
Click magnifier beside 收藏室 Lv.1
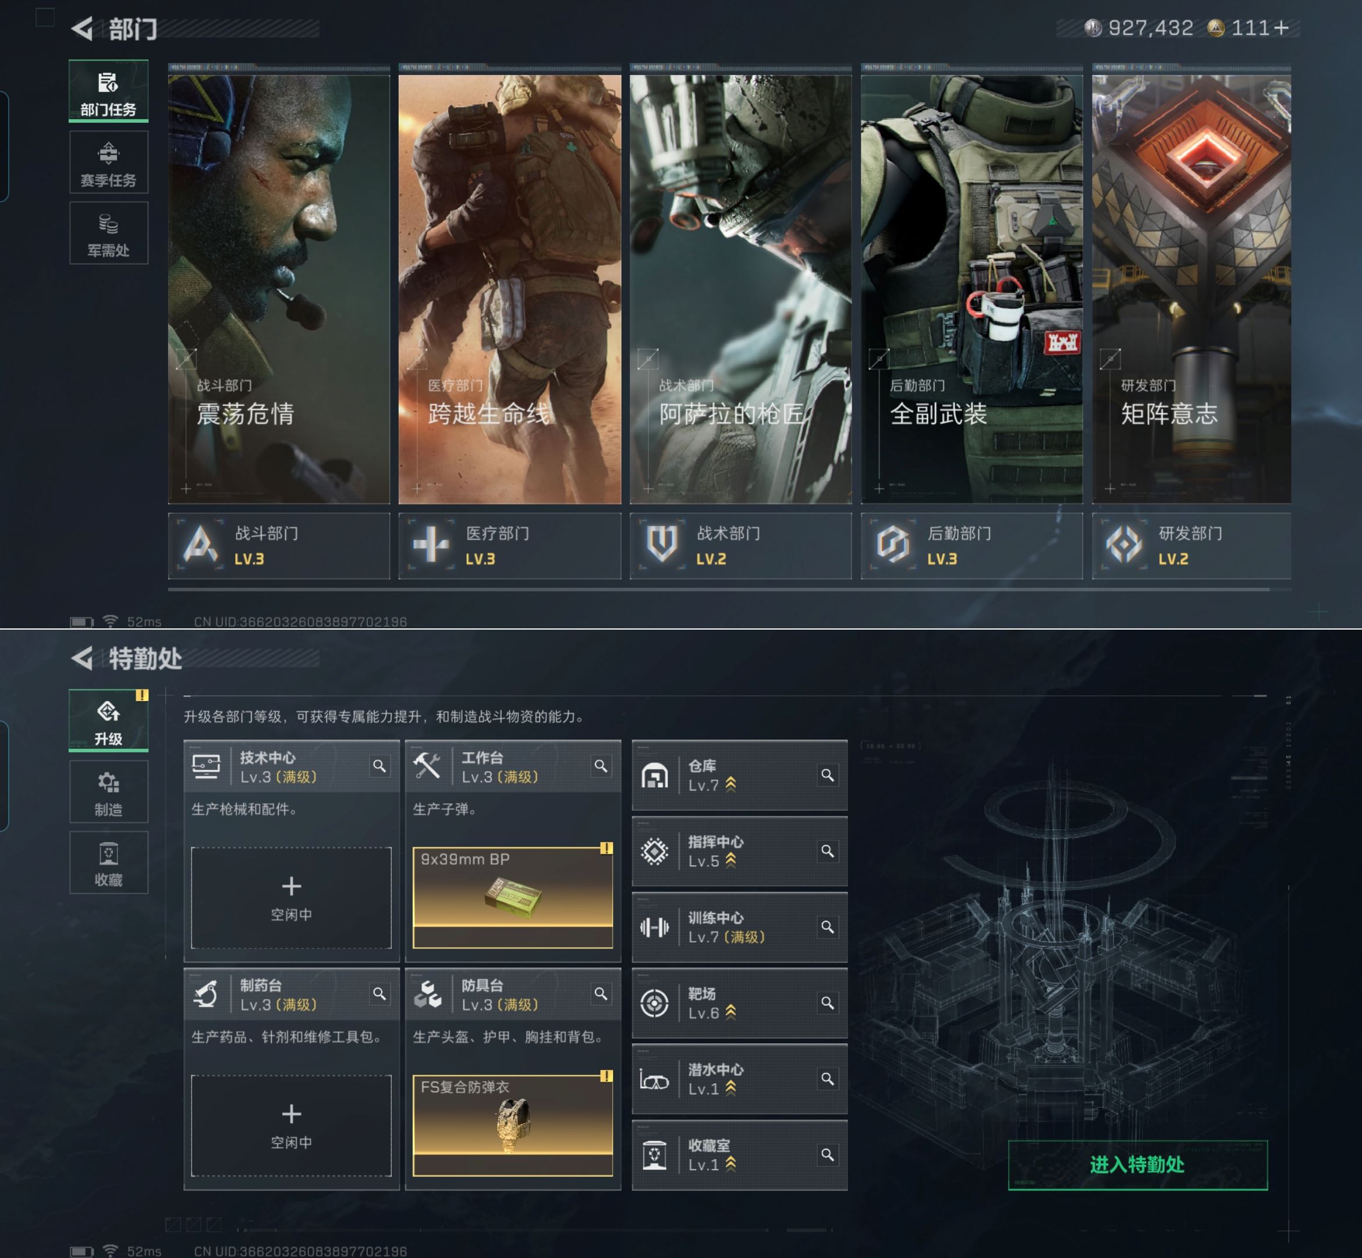coord(828,1154)
